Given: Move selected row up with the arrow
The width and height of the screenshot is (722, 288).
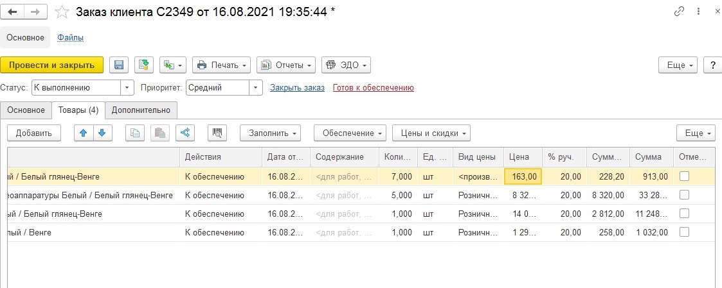Looking at the screenshot, I should coord(84,133).
